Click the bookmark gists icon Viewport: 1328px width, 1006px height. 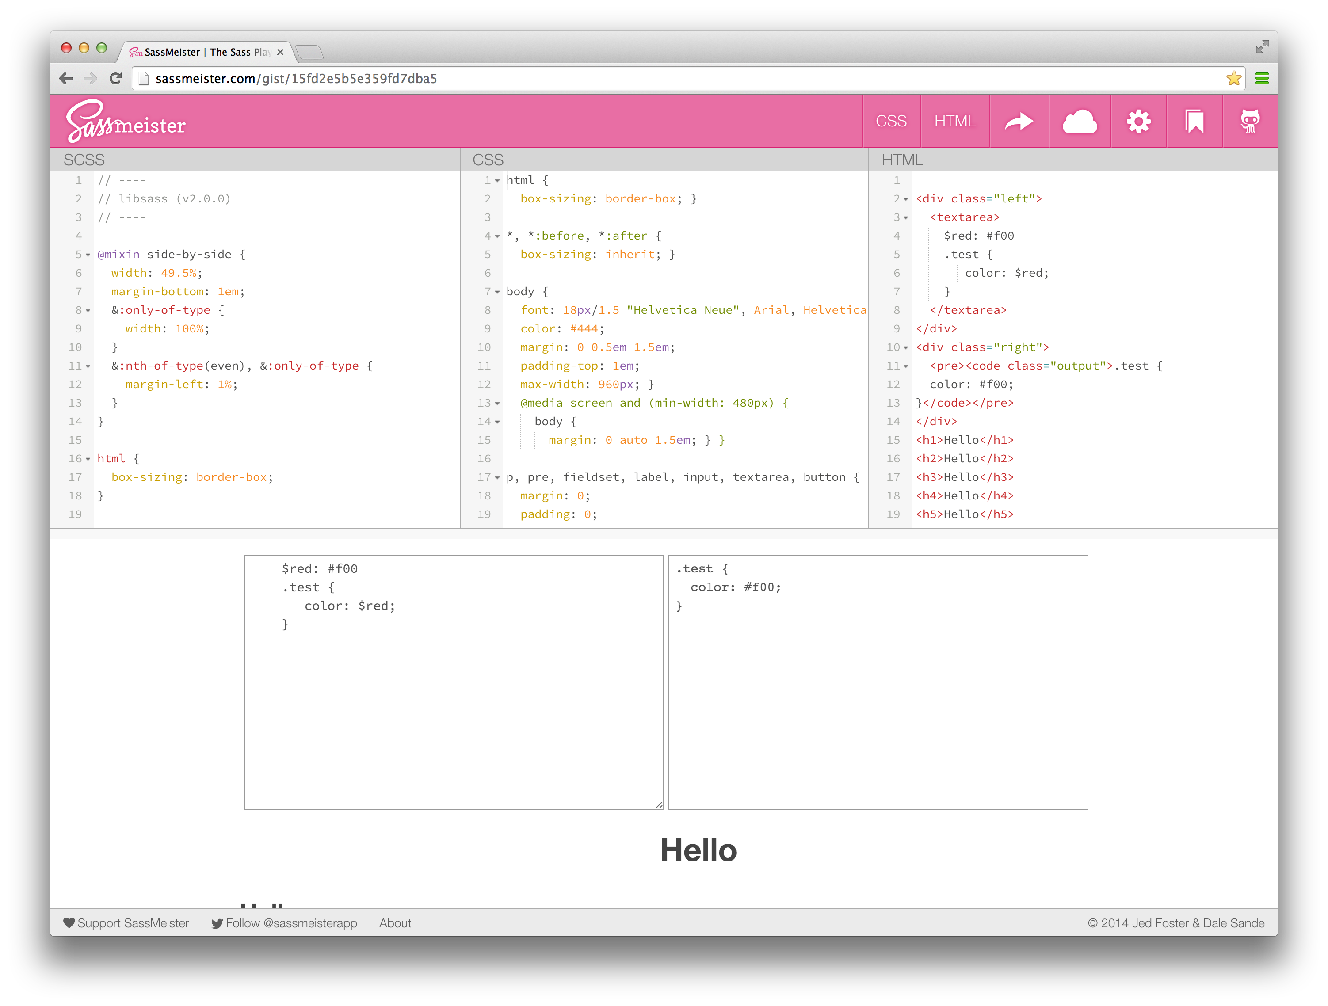click(x=1194, y=121)
